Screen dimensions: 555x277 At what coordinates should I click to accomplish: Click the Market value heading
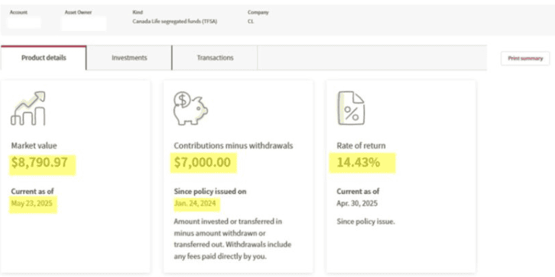click(x=34, y=146)
